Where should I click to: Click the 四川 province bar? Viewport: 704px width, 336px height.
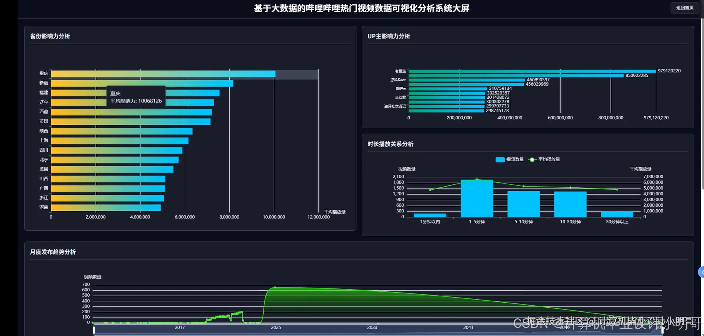pyautogui.click(x=117, y=150)
